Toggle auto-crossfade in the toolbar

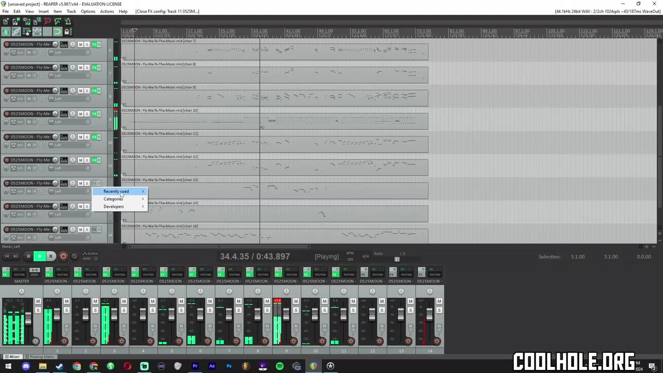[6, 32]
